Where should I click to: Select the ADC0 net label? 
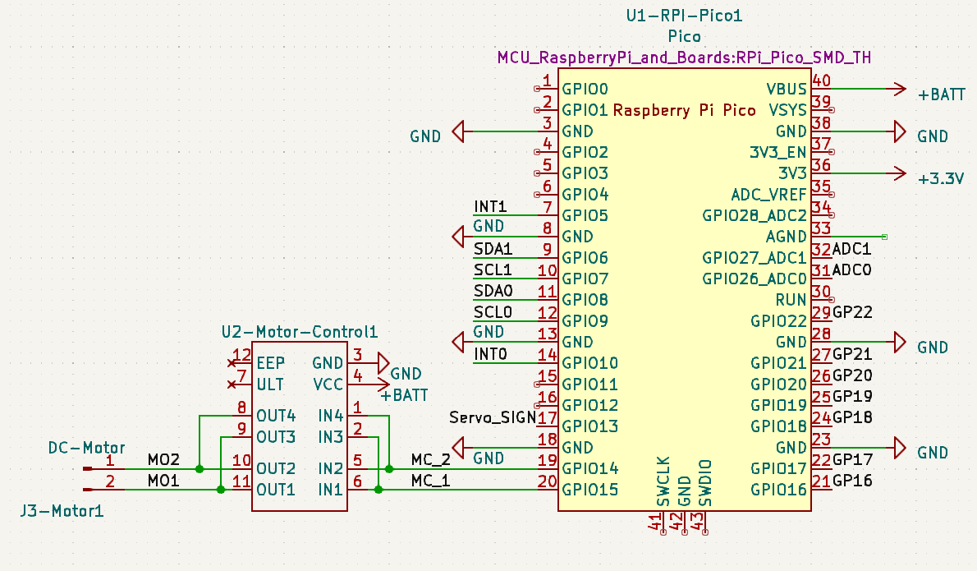coord(851,270)
